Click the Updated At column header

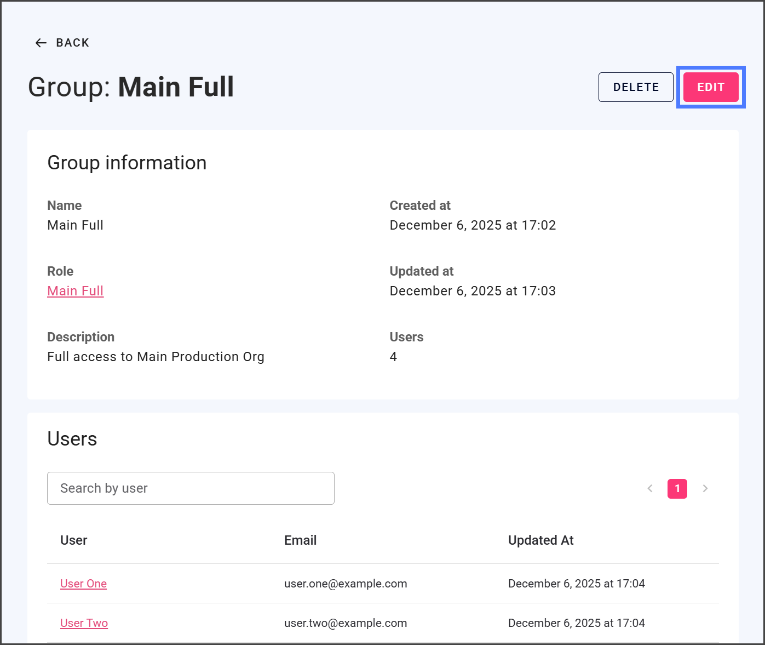coord(540,540)
